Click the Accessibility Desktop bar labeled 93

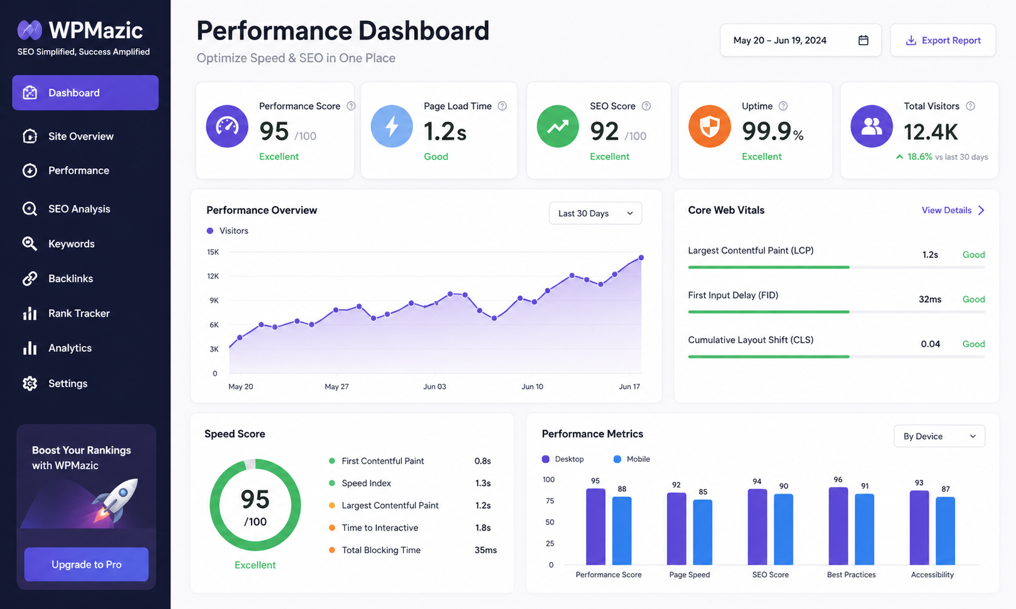919,527
